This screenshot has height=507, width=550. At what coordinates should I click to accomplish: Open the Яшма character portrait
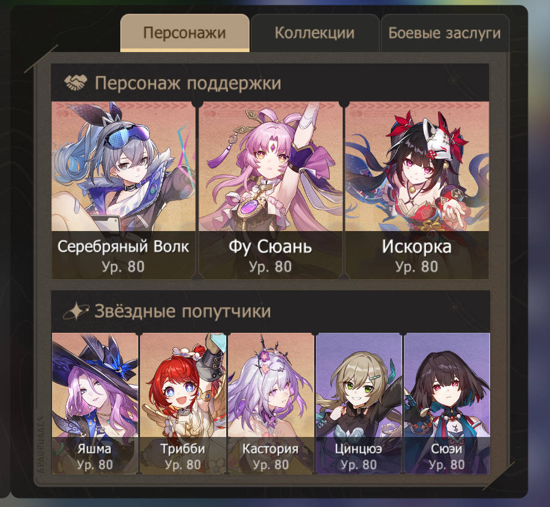pos(95,403)
